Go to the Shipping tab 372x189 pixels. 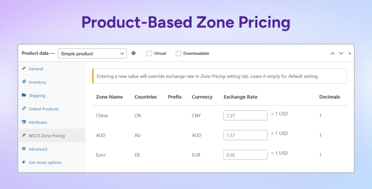coord(52,96)
